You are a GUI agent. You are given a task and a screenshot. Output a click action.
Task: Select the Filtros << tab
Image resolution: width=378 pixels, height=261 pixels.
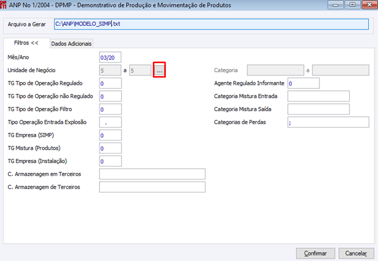(26, 43)
